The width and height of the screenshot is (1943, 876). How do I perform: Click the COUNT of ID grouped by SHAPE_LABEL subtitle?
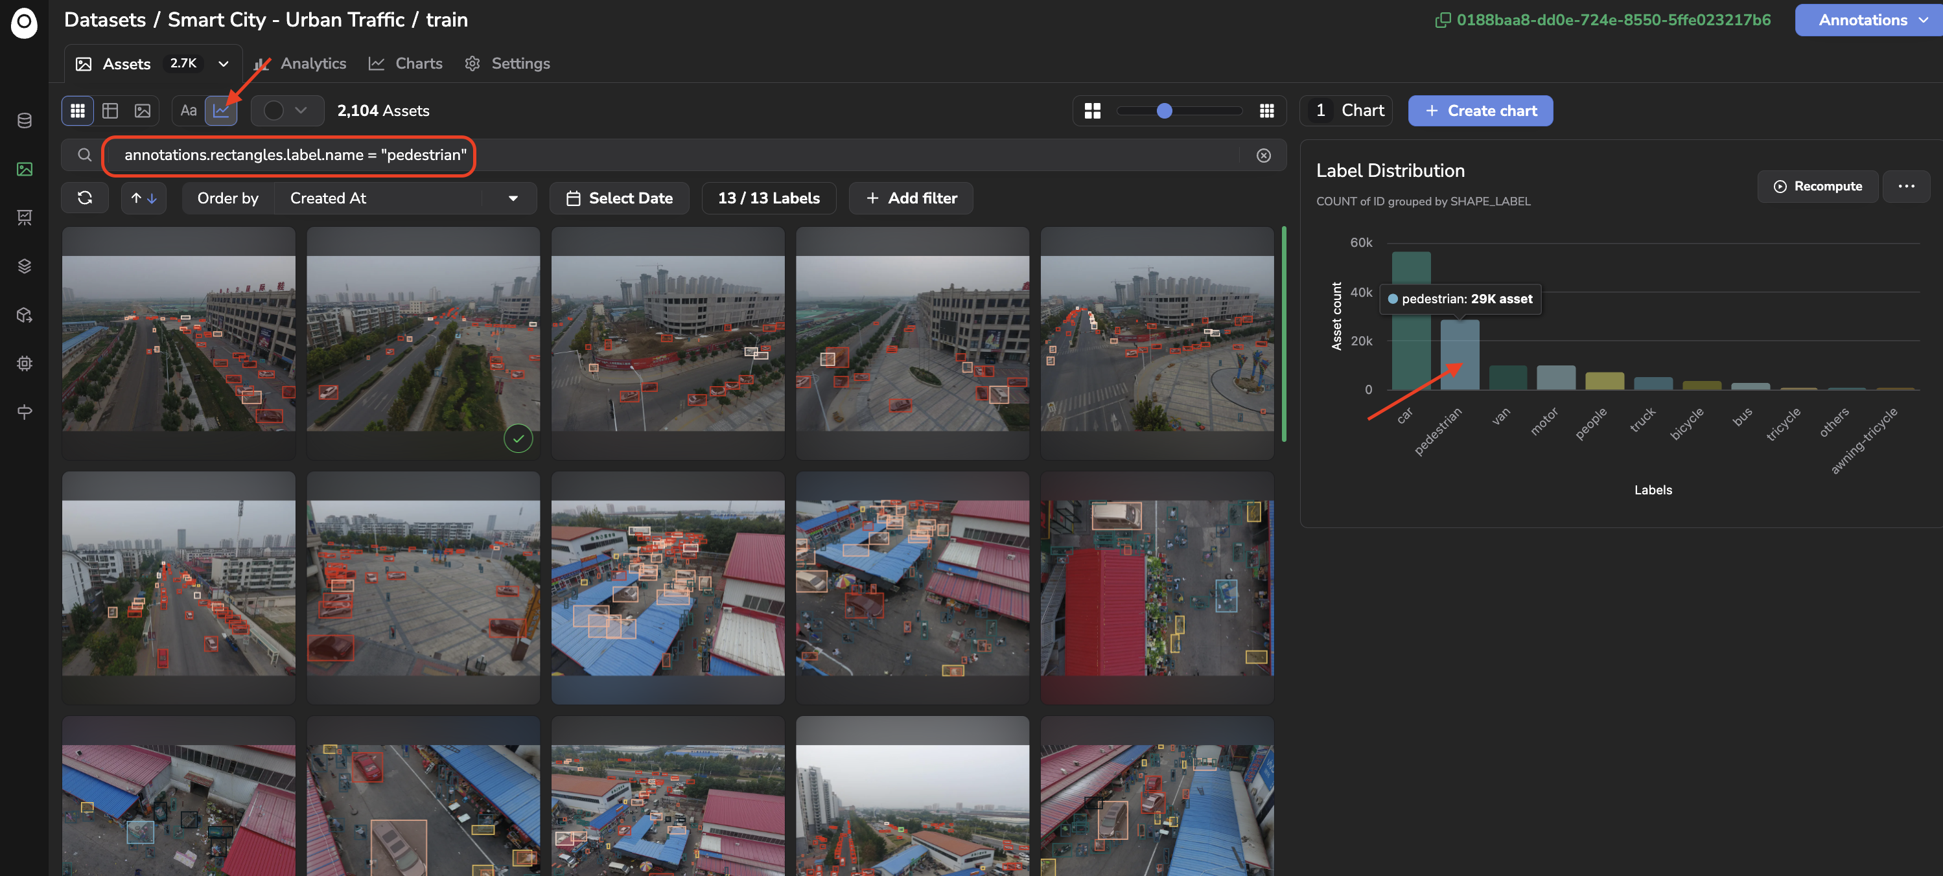pyautogui.click(x=1423, y=202)
